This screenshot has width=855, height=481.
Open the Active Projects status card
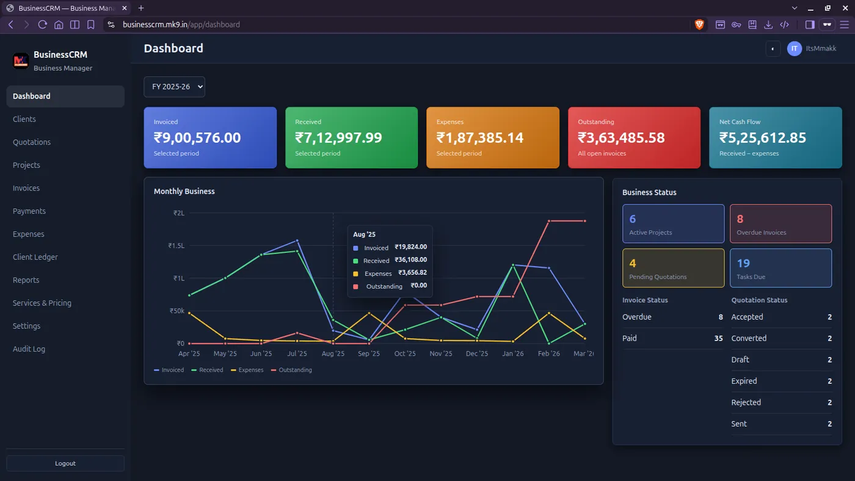[674, 224]
